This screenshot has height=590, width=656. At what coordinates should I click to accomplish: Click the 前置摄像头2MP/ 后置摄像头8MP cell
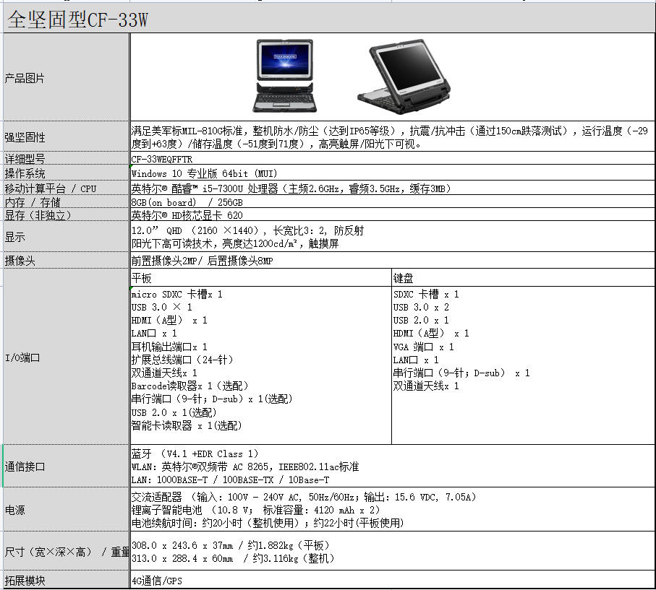(x=393, y=261)
